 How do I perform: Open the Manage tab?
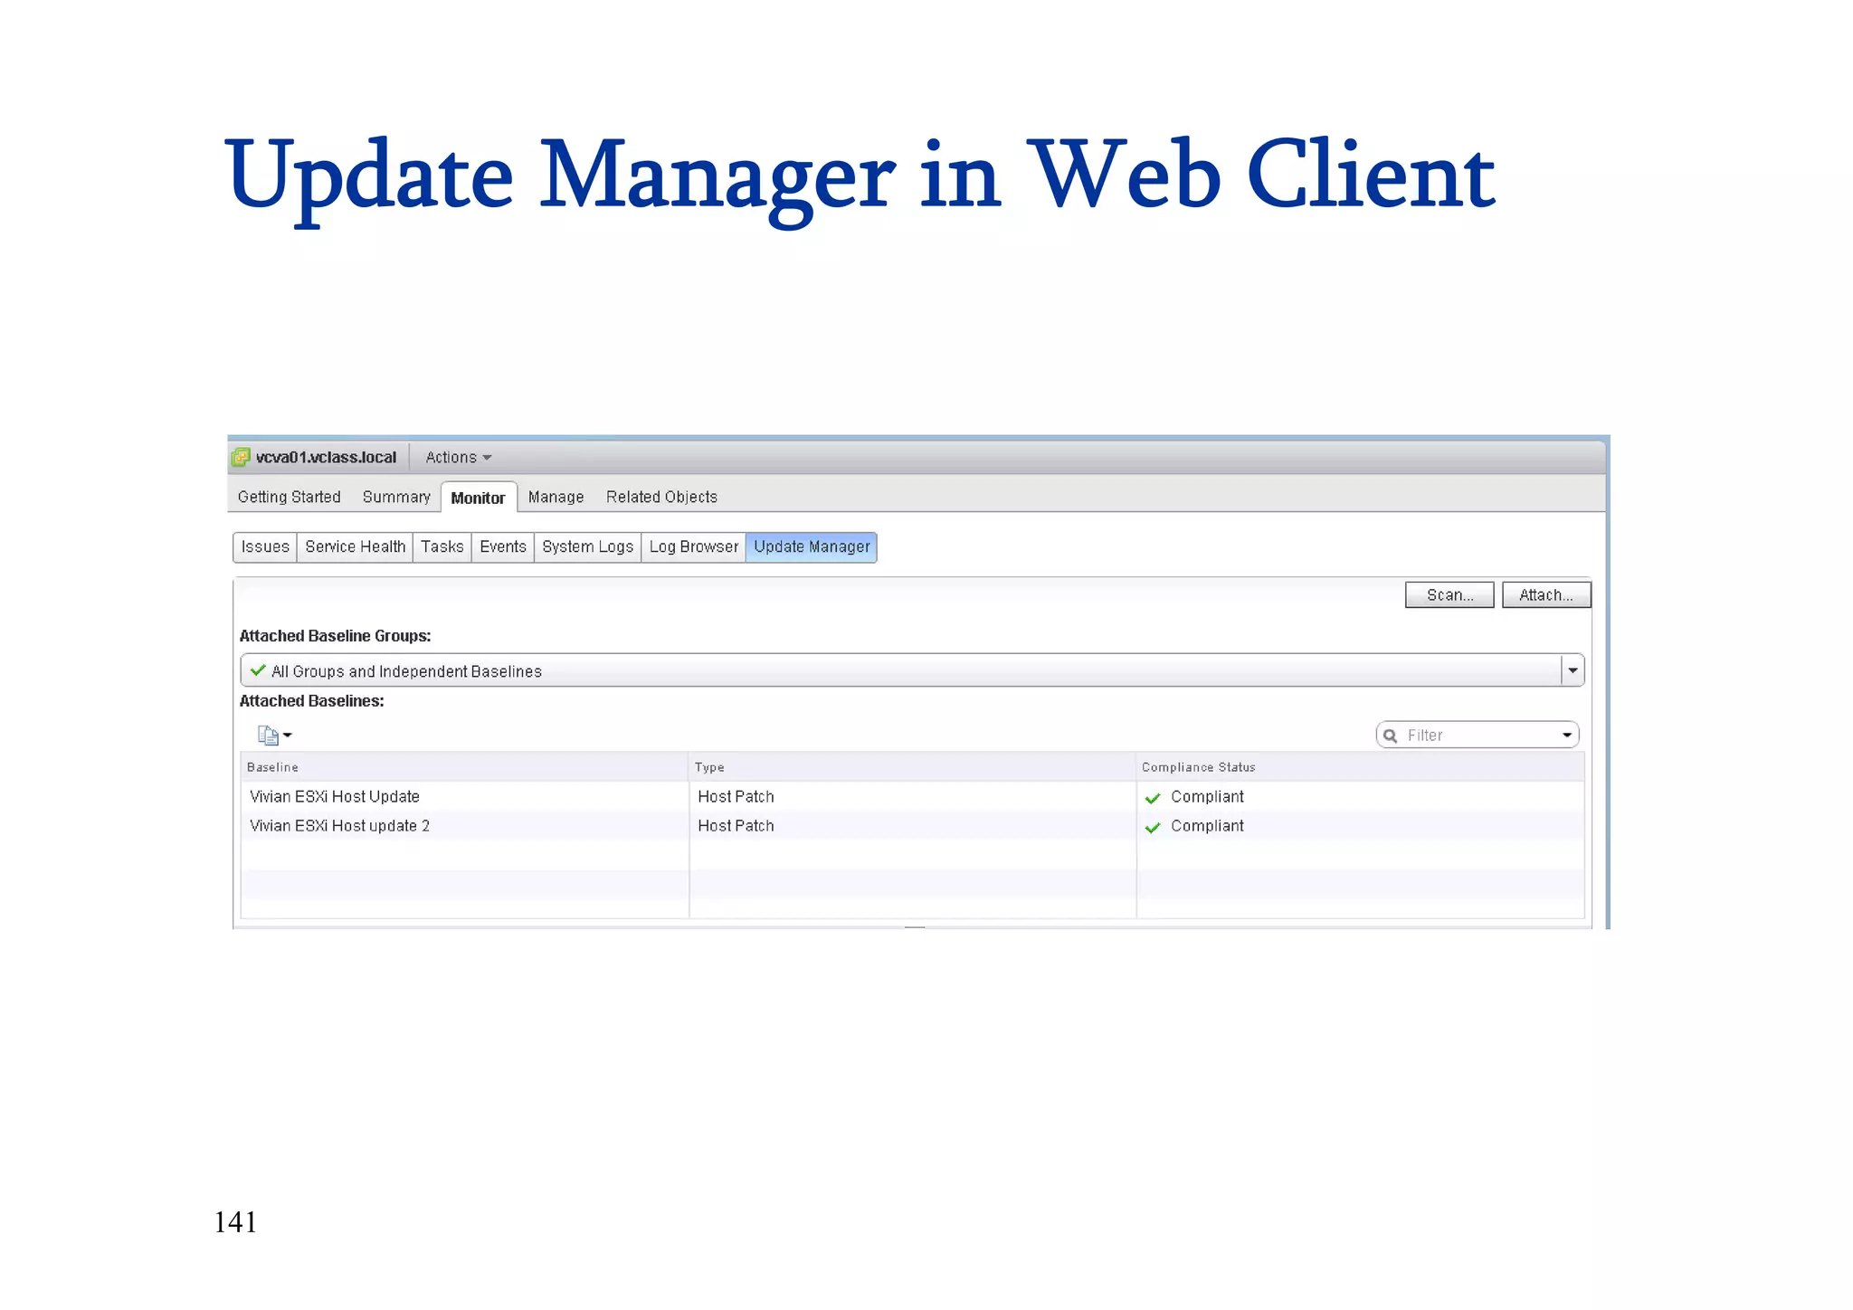(x=556, y=498)
